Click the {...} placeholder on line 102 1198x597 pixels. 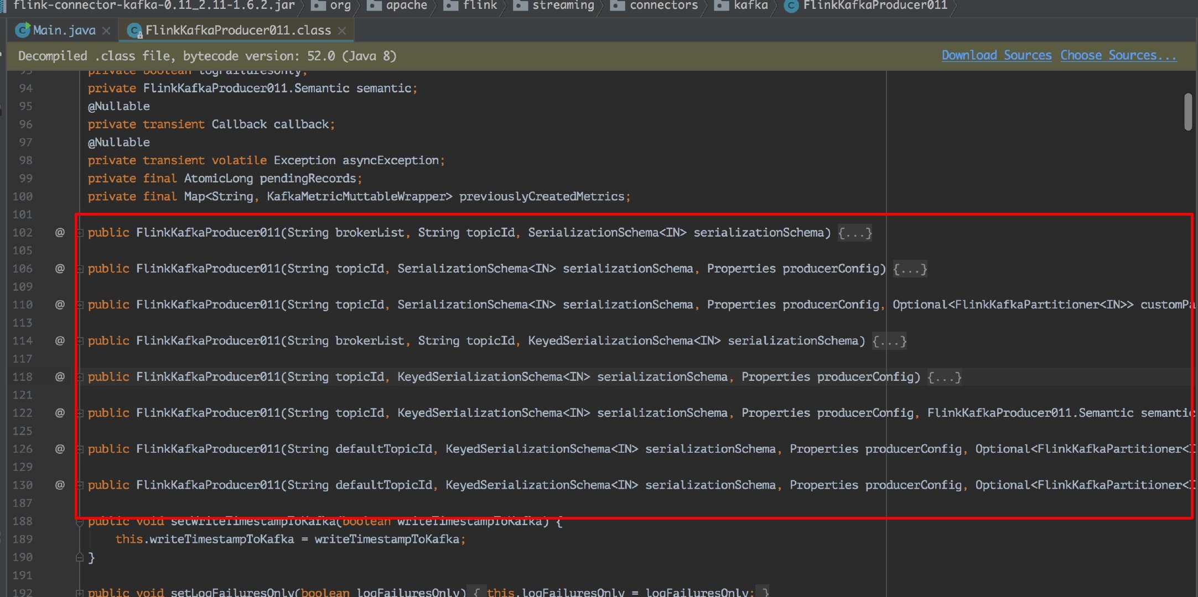tap(855, 233)
